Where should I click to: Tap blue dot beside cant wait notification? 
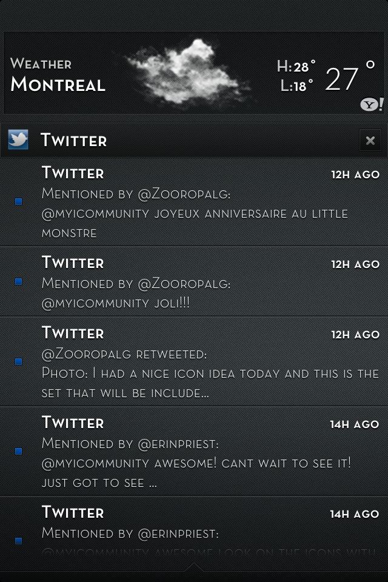click(18, 451)
